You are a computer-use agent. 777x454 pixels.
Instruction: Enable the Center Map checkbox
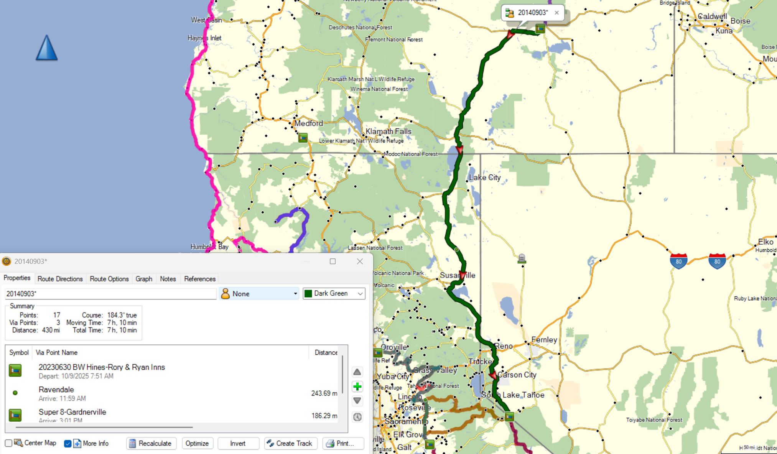(x=8, y=443)
